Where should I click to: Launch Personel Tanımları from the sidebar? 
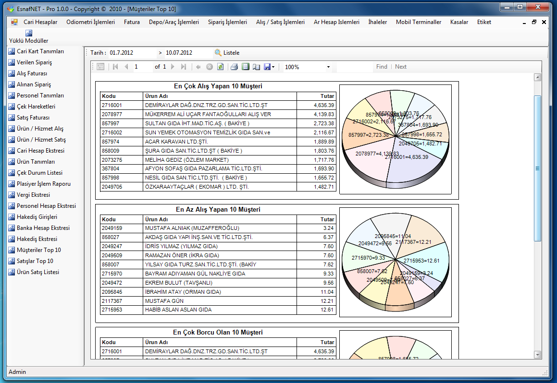[36, 96]
